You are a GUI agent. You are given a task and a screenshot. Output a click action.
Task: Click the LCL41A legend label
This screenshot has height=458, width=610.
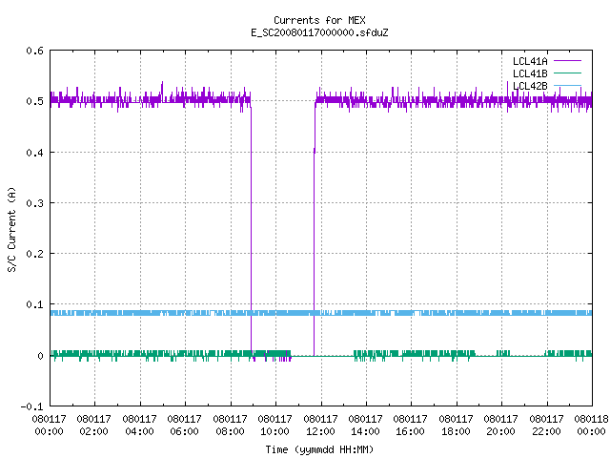tap(530, 61)
